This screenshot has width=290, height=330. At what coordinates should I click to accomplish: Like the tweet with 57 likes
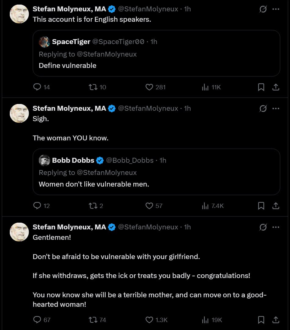154,206
